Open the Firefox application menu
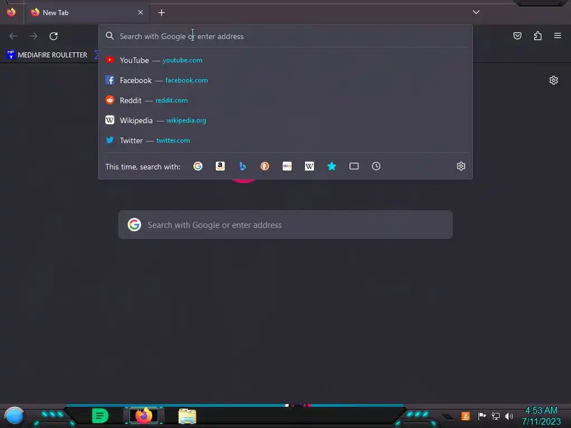Image resolution: width=571 pixels, height=428 pixels. (558, 36)
